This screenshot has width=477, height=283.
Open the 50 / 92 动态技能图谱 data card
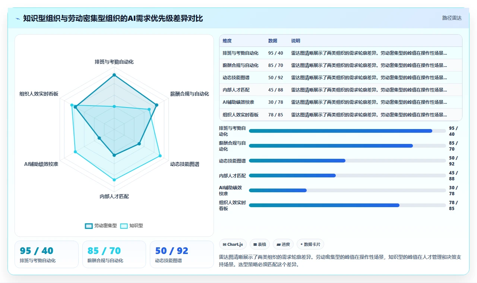[182, 254]
